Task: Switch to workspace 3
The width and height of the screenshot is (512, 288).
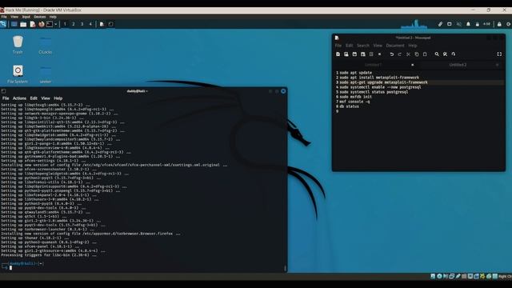Action: pyautogui.click(x=82, y=24)
